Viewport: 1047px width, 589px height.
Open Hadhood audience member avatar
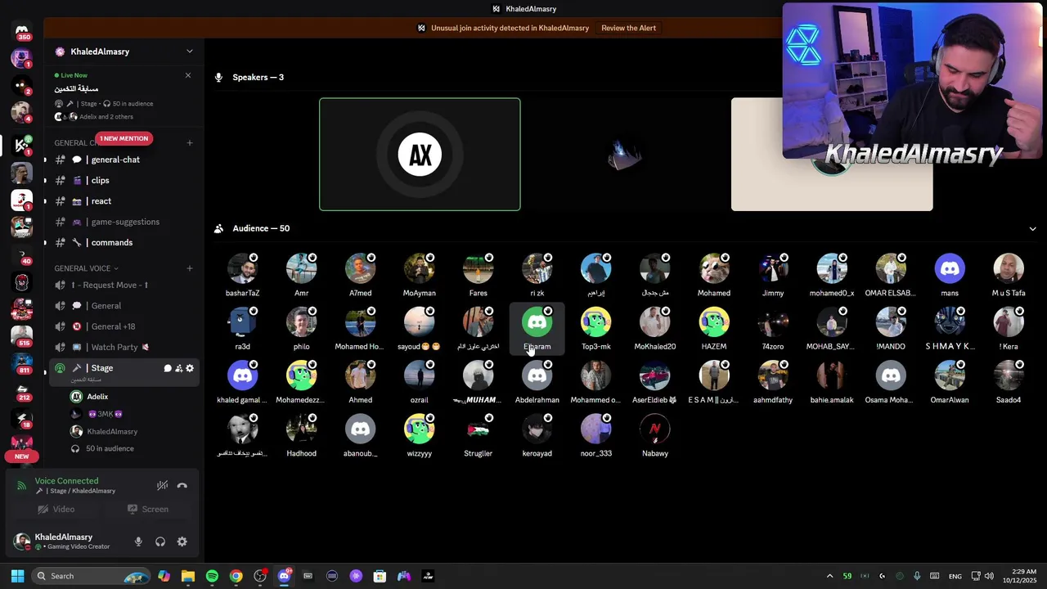point(302,429)
